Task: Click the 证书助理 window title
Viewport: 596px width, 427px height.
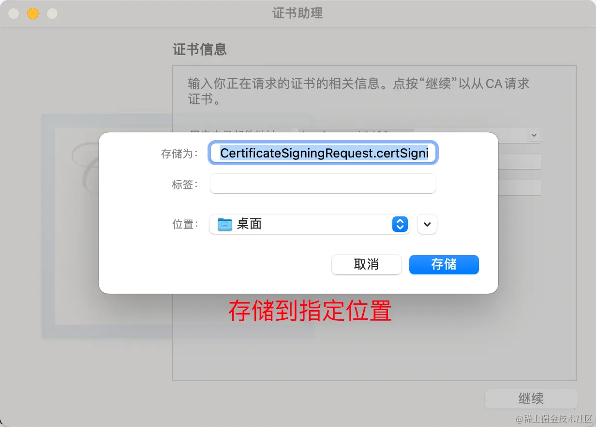Action: pyautogui.click(x=298, y=13)
